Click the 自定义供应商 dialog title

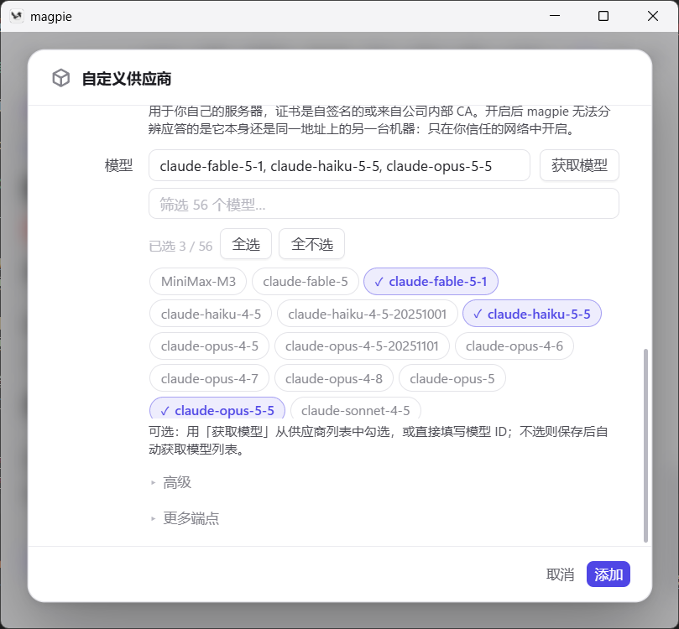[x=127, y=79]
